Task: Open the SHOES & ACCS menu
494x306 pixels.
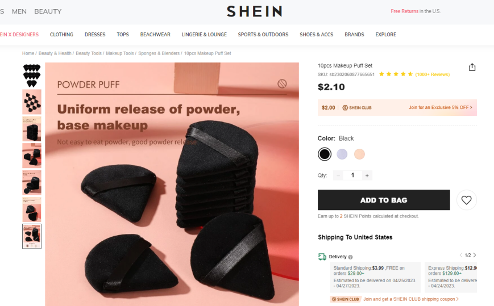Action: coord(316,35)
